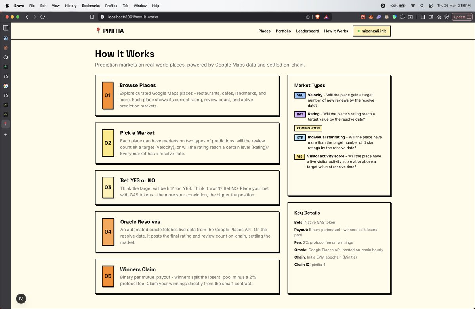Open the green shield extension icon
This screenshot has height=309, width=475.
pyautogui.click(x=395, y=17)
